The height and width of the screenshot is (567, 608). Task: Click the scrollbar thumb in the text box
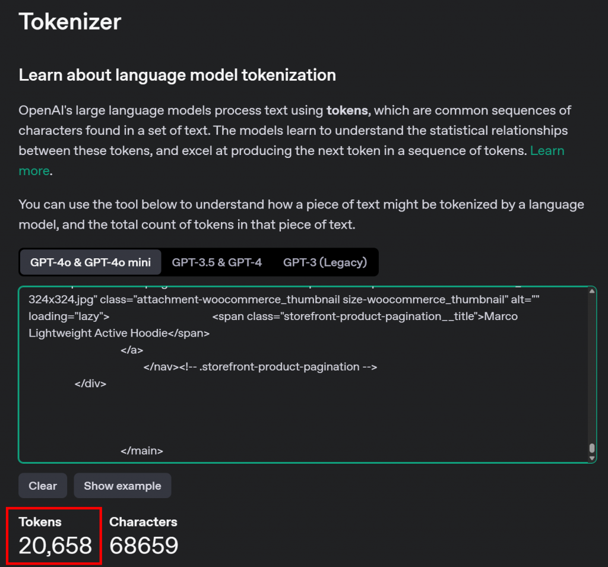click(591, 448)
